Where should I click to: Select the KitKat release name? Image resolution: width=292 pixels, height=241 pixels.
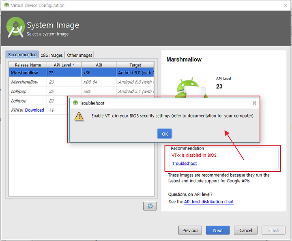(17, 110)
